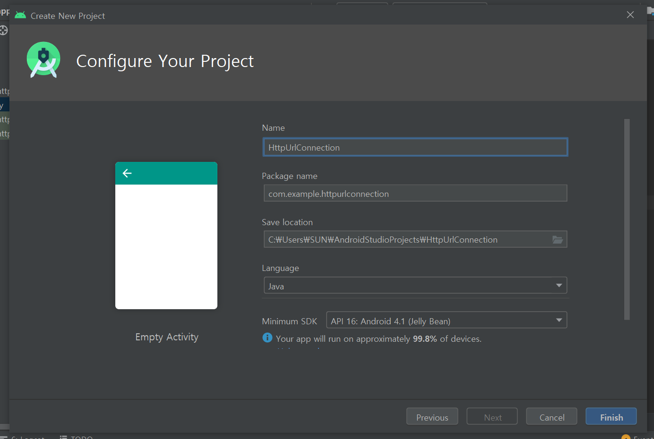
Task: Open the folder browse icon in Save location
Action: pos(558,240)
